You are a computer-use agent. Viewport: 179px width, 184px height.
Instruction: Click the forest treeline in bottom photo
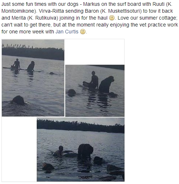pos(81,126)
